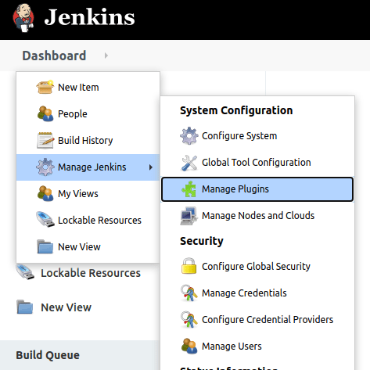Image resolution: width=370 pixels, height=370 pixels.
Task: Click the New View folder icon in the menu
Action: [45, 246]
